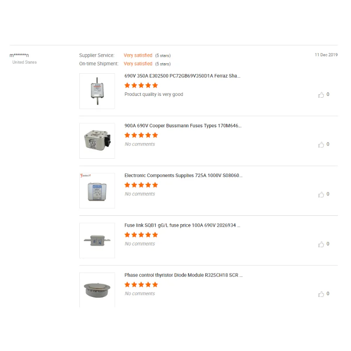Like the Fuse link SQB1 review
The image size is (351, 351).
pos(321,244)
